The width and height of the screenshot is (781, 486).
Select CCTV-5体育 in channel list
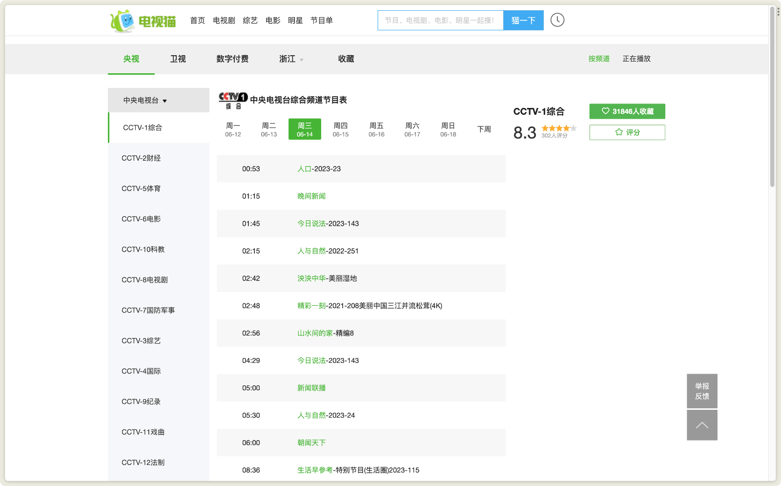(x=141, y=189)
